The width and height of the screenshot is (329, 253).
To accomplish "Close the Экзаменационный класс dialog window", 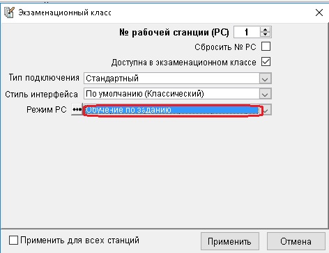I will click(319, 13).
